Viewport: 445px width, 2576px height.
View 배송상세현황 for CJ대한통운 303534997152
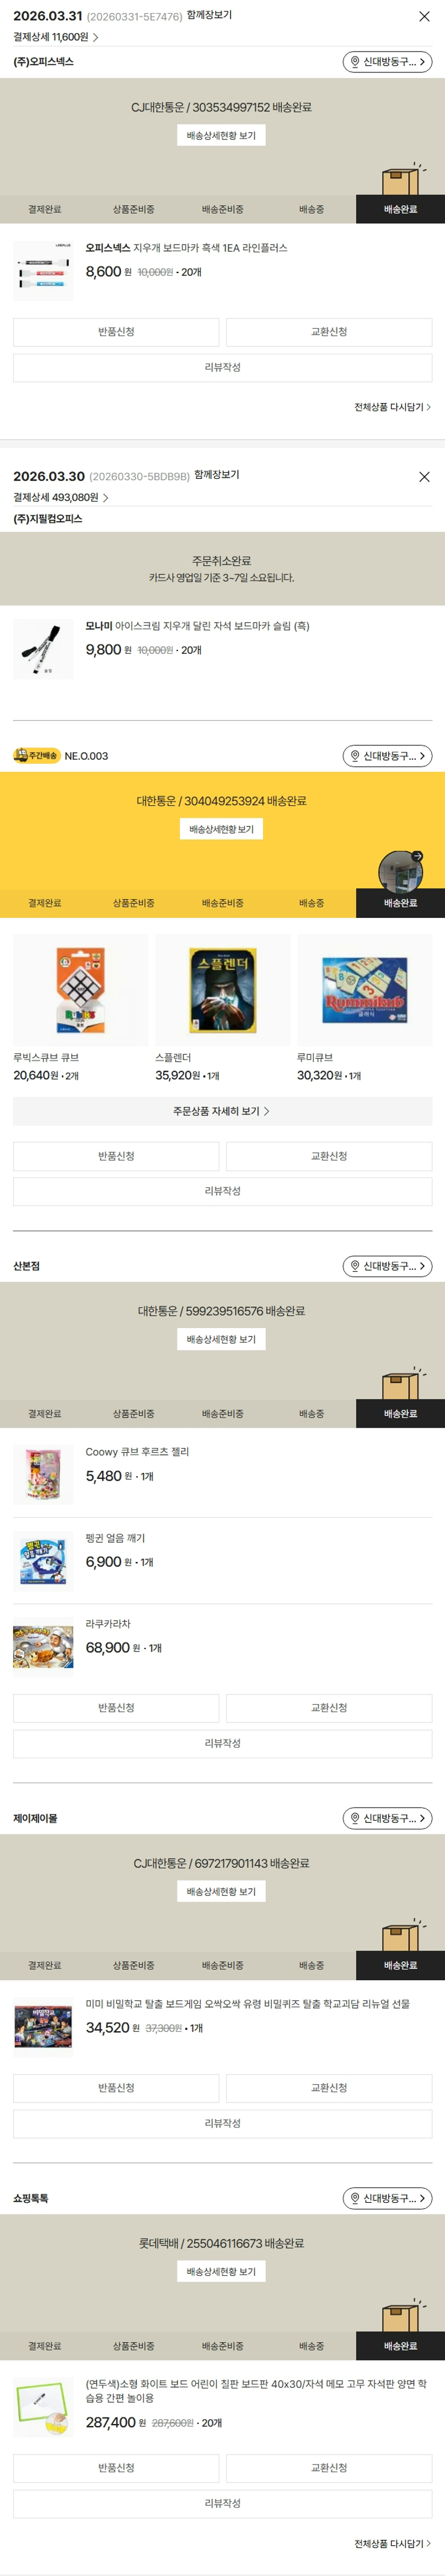click(222, 136)
